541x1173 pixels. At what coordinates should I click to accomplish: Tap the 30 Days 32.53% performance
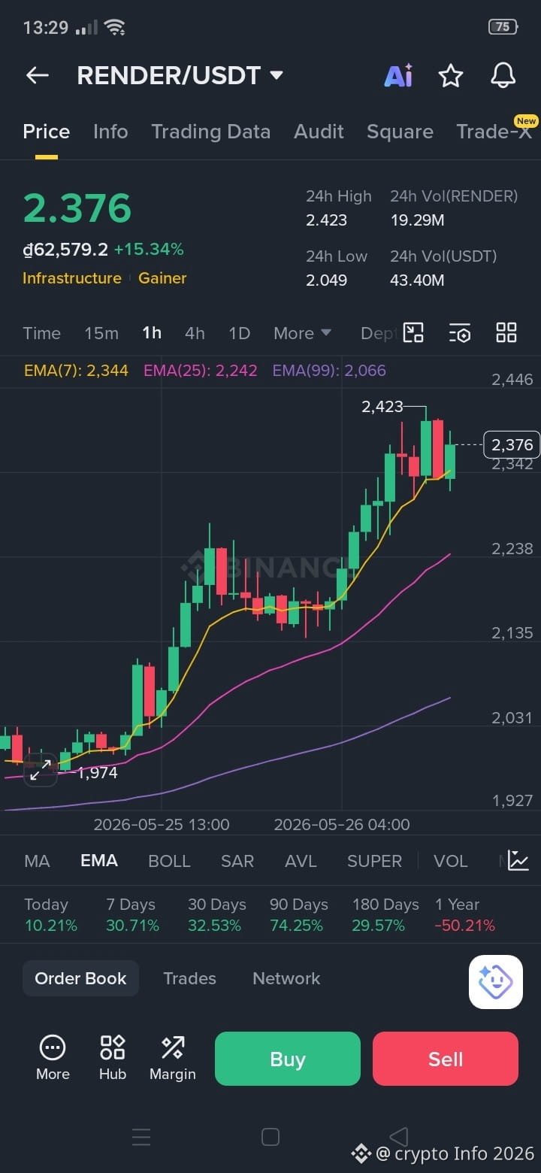[x=216, y=914]
